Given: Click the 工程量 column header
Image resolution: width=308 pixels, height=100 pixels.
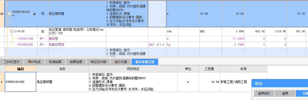Looking at the screenshot, I should [209, 69].
